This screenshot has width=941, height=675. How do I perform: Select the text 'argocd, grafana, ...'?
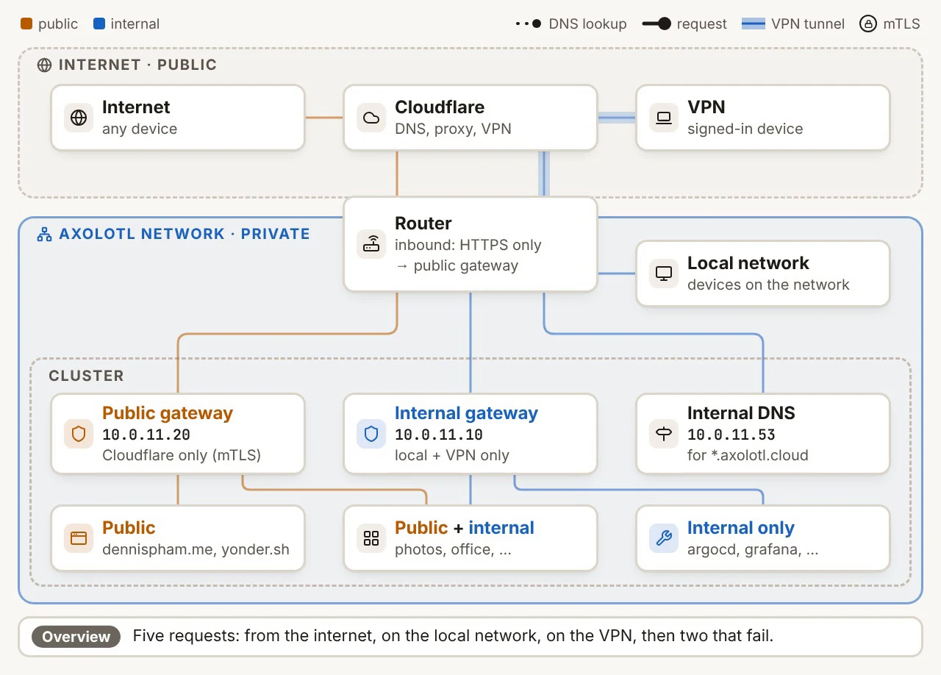click(x=753, y=549)
